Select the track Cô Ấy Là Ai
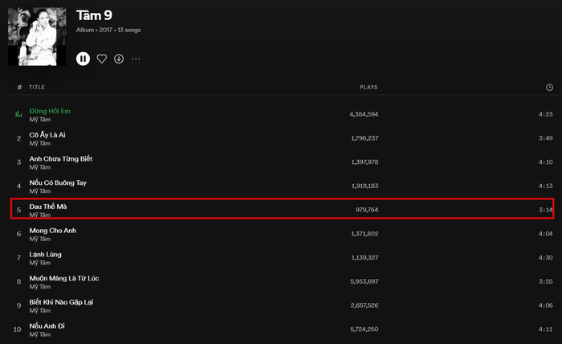 (47, 134)
